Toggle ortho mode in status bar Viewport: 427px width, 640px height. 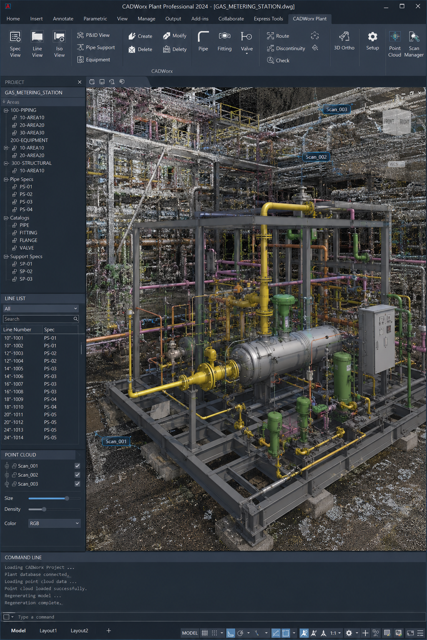point(231,633)
